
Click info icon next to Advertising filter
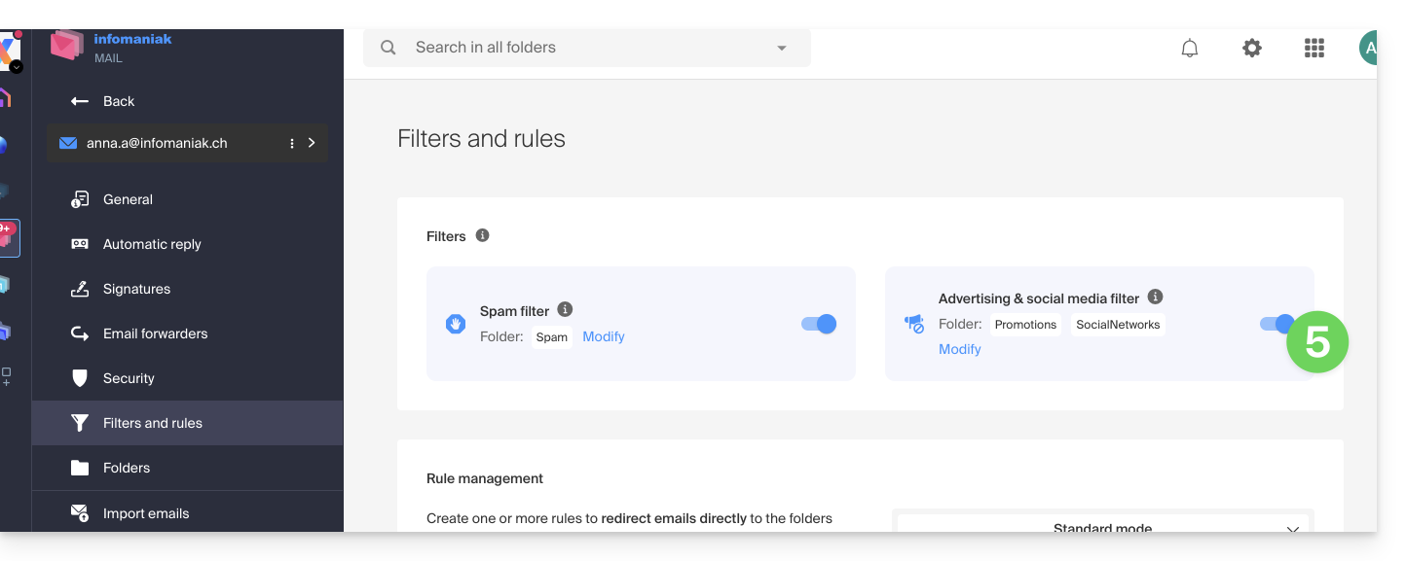1155,297
